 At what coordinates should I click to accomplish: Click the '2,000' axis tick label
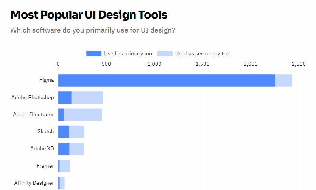pos(251,64)
